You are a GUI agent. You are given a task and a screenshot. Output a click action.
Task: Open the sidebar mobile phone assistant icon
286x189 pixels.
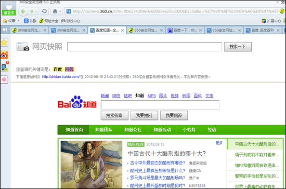click(x=5, y=66)
